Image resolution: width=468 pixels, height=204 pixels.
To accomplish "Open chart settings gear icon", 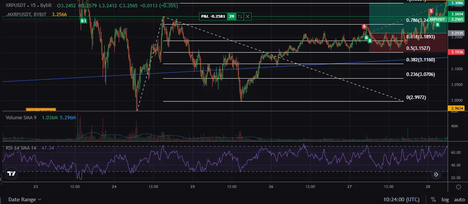I will [x=458, y=187].
